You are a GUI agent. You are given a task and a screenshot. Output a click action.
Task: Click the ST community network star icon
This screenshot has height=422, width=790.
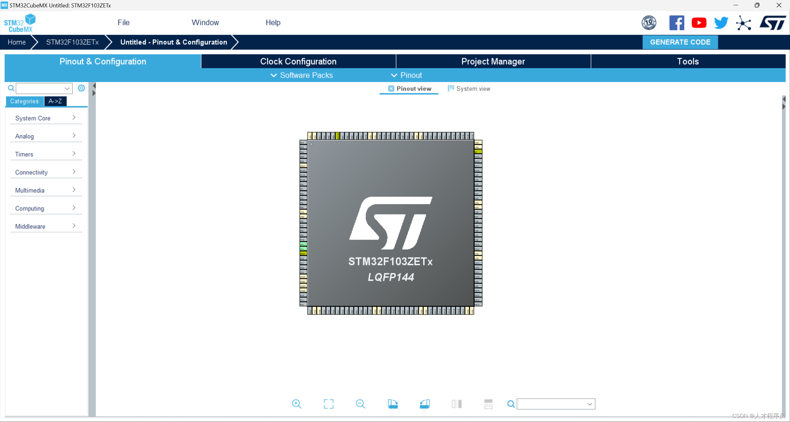pos(743,23)
